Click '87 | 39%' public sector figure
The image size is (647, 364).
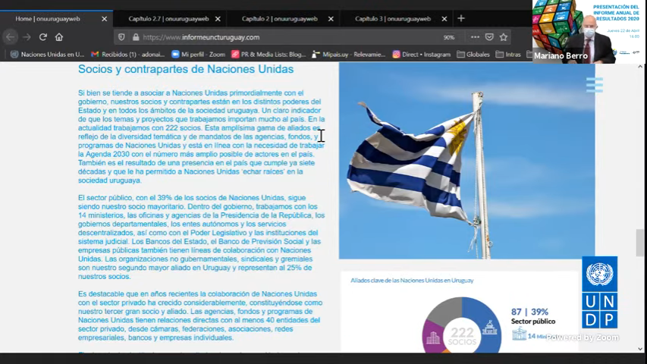click(x=529, y=312)
